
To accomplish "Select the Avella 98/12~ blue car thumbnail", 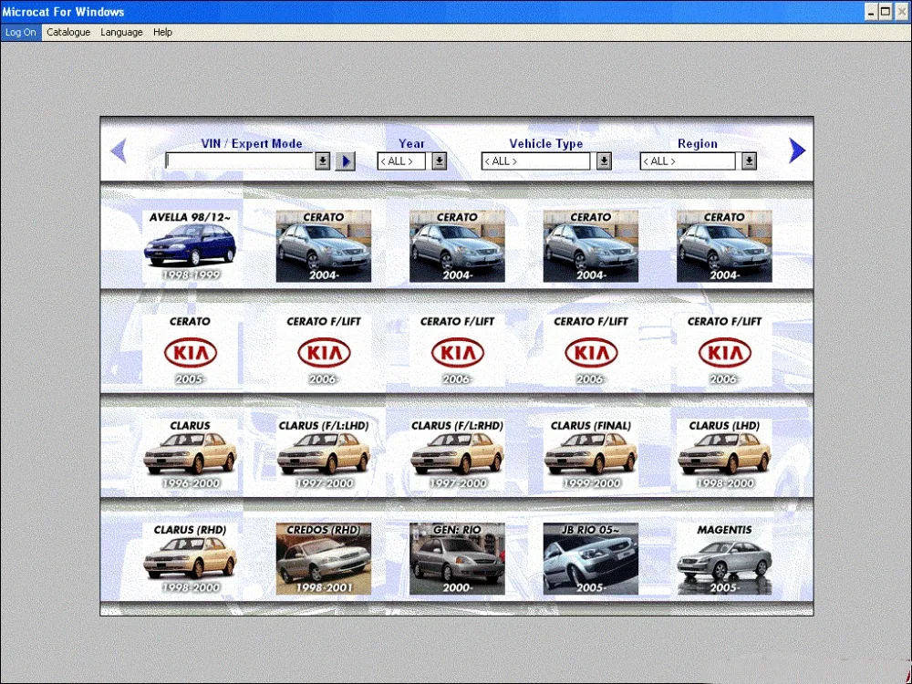I will click(191, 246).
